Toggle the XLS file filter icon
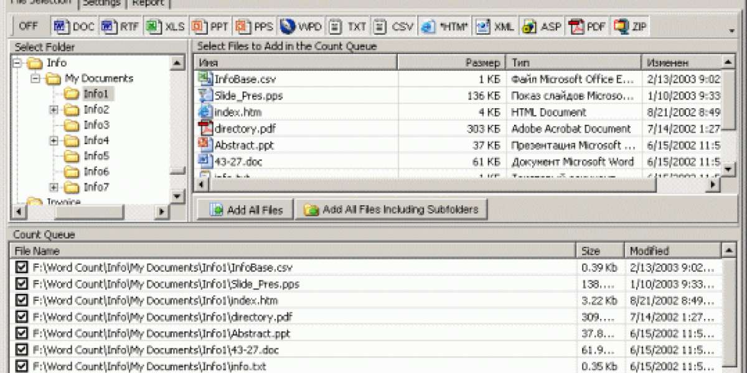 [165, 27]
